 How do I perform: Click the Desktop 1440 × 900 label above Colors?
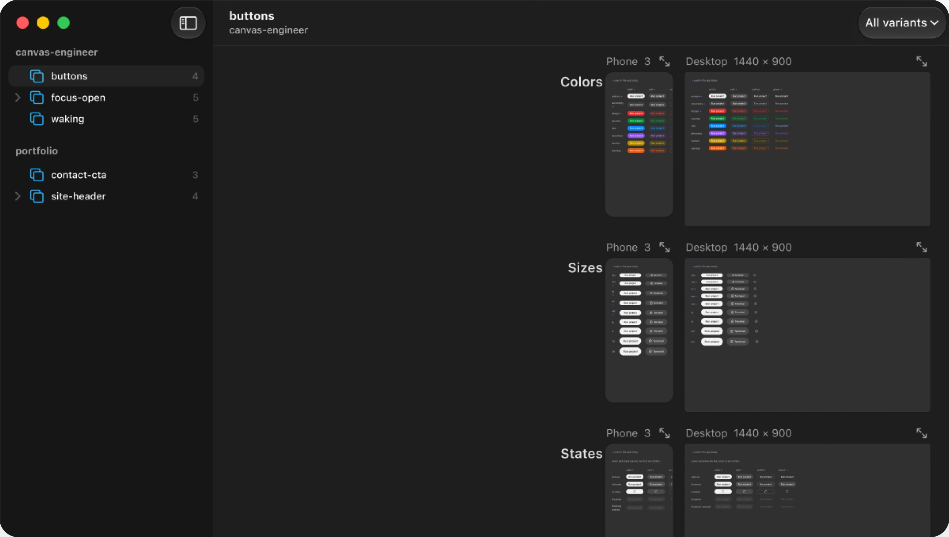click(738, 61)
